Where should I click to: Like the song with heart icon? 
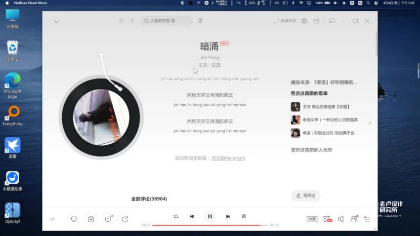tap(74, 219)
